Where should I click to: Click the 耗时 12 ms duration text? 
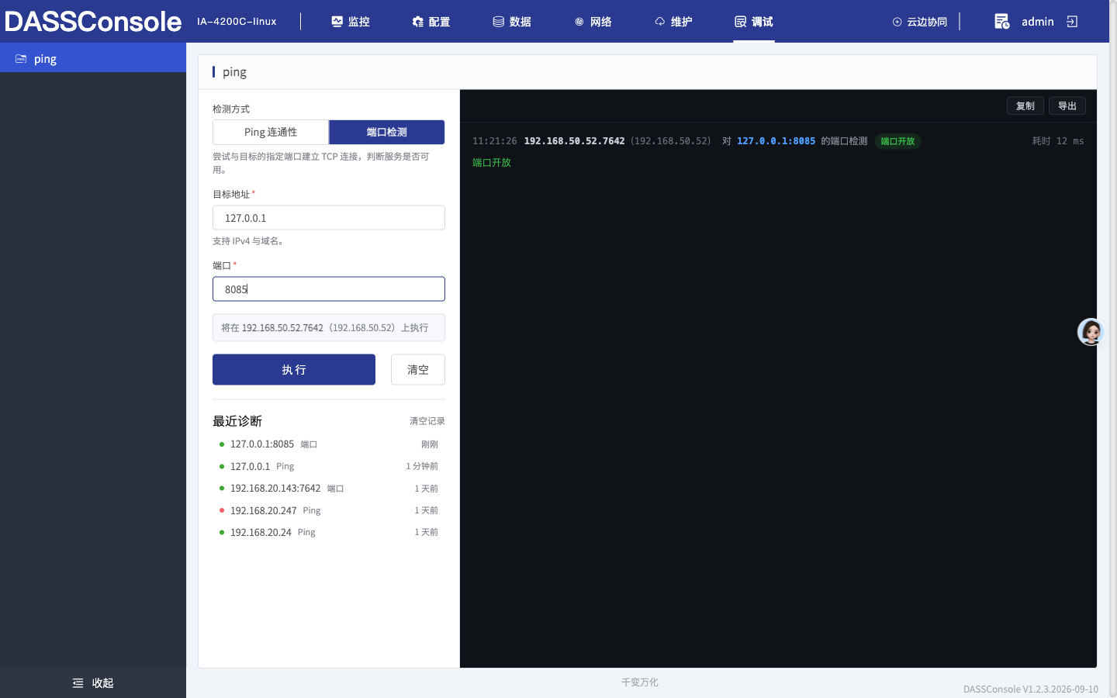click(x=1058, y=141)
